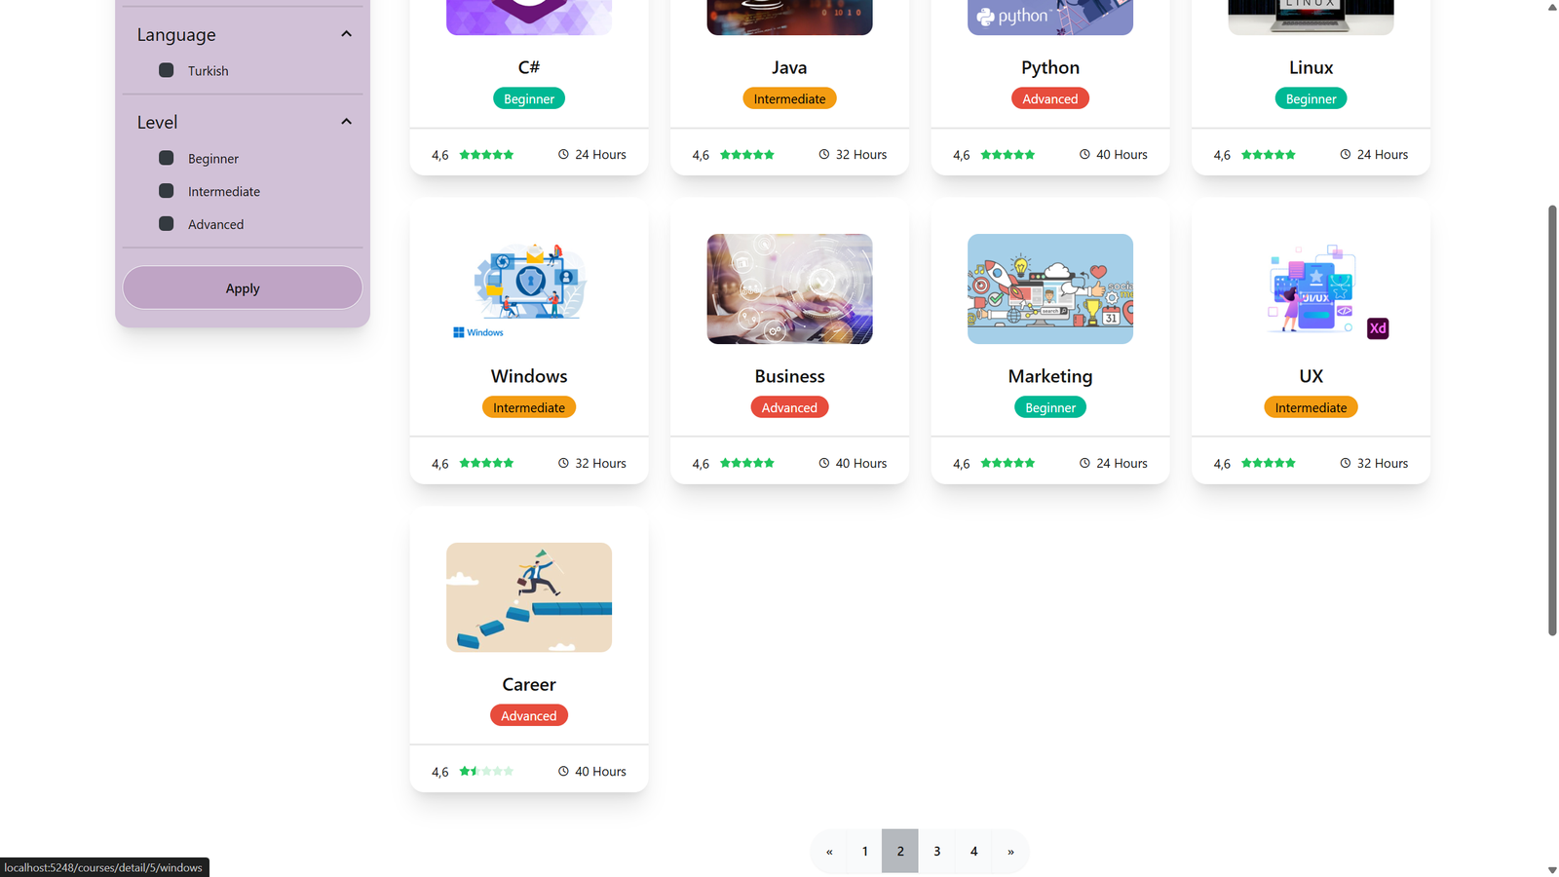
Task: Click the next page arrow in pagination
Action: pyautogui.click(x=1010, y=851)
